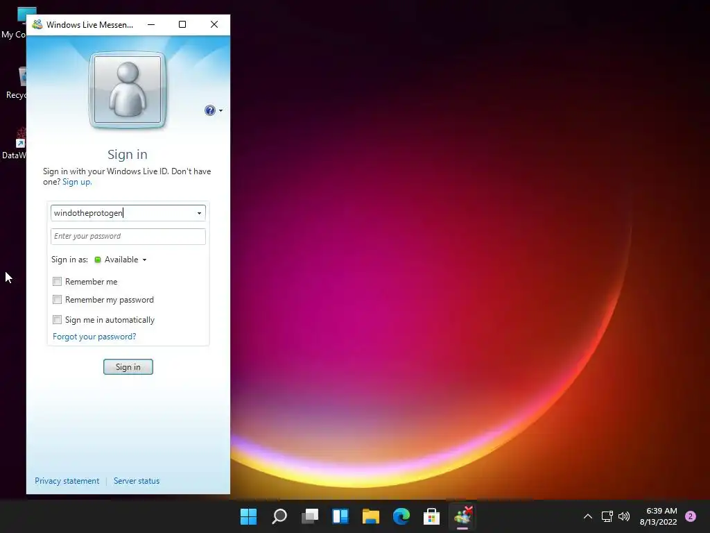This screenshot has height=533, width=710.
Task: Open Microsoft Store taskbar icon
Action: (431, 516)
